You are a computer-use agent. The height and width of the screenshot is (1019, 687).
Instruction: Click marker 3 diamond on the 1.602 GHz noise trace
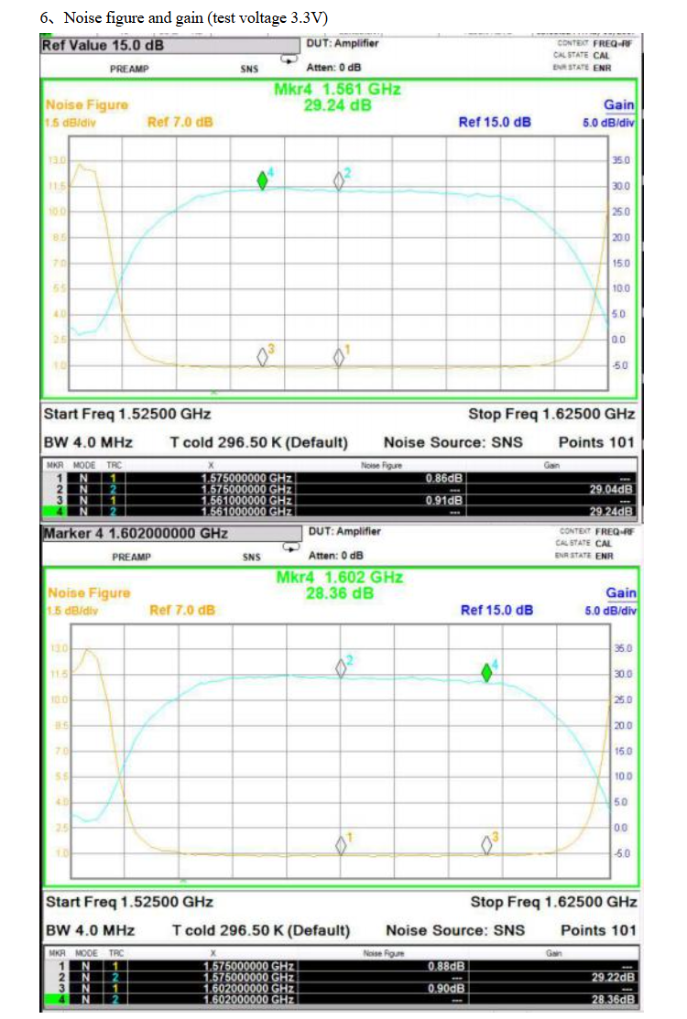[x=486, y=844]
